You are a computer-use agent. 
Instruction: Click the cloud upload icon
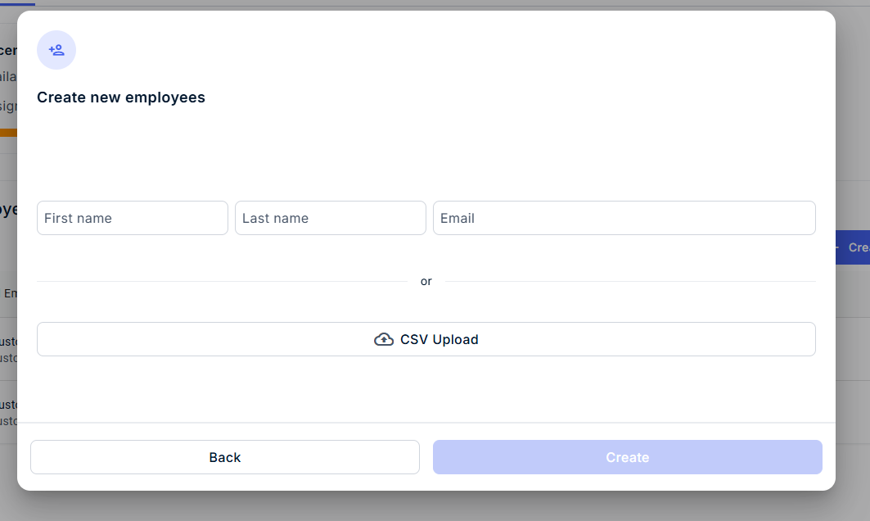point(383,339)
